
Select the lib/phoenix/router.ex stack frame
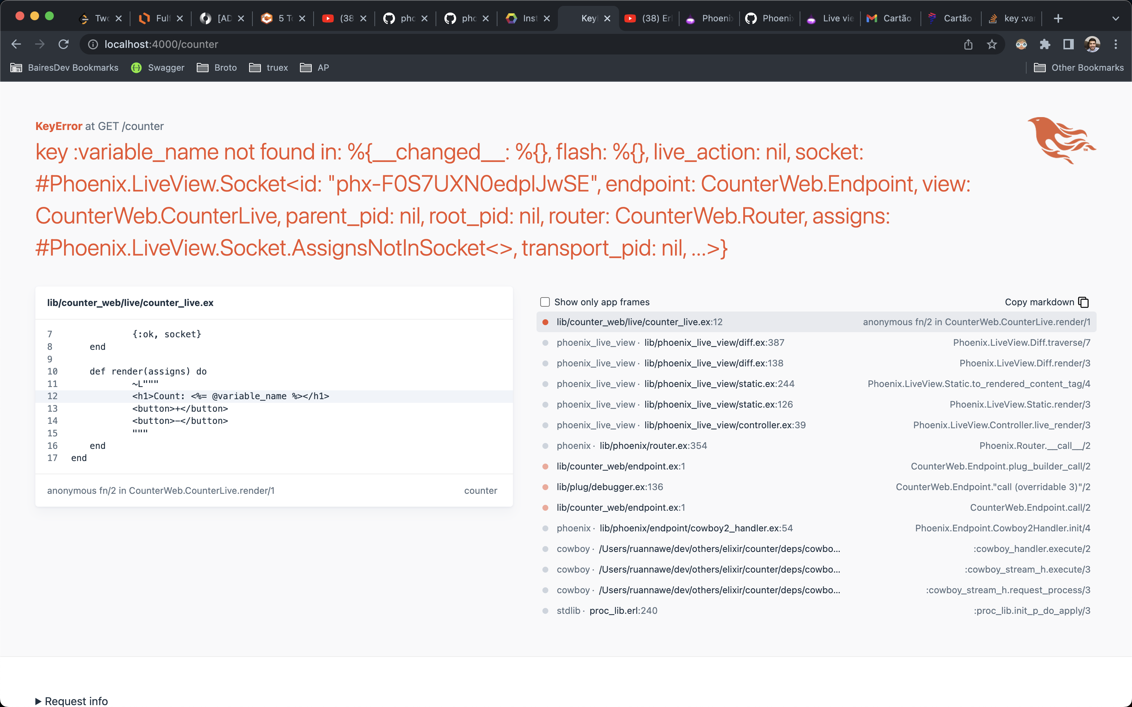(653, 446)
